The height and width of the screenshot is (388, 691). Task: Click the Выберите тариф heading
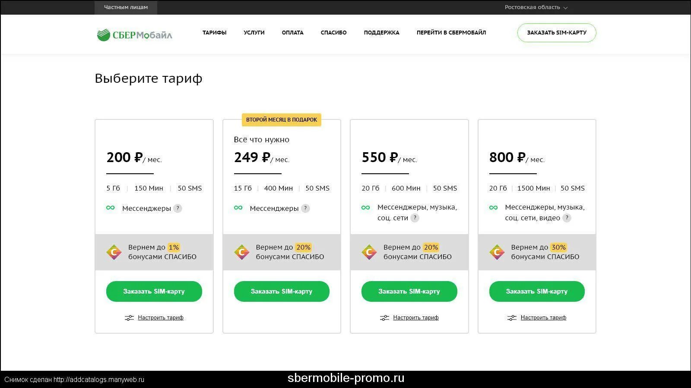[x=149, y=78]
